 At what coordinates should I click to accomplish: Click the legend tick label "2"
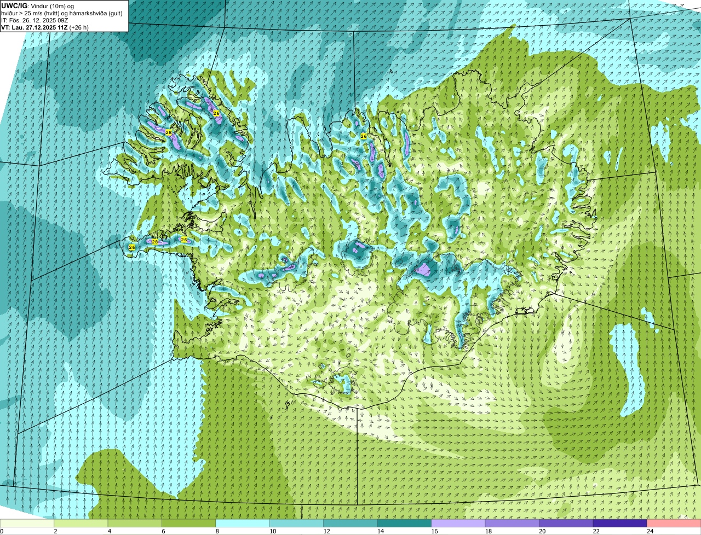[55, 531]
